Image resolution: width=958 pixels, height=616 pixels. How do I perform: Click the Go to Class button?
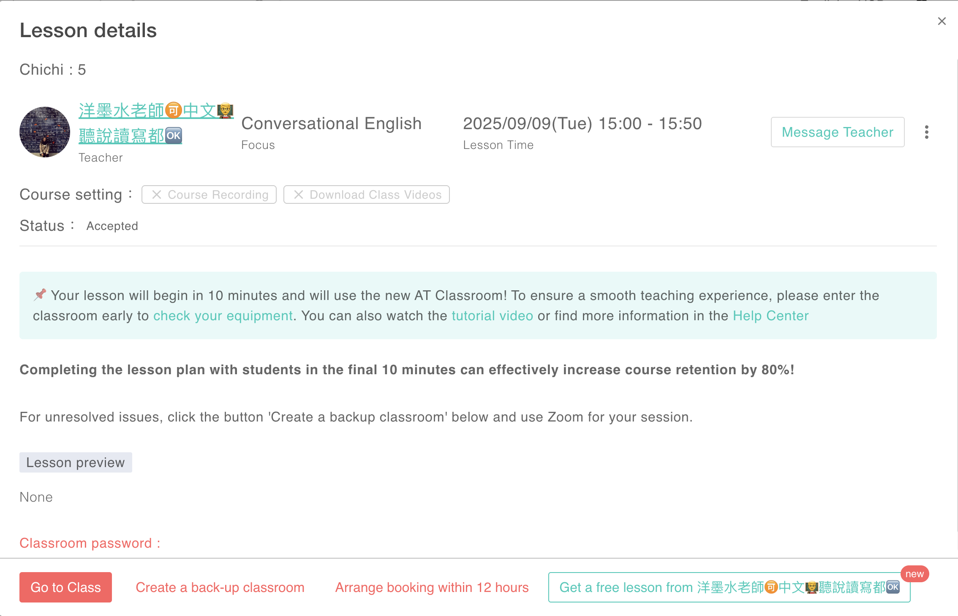click(65, 587)
